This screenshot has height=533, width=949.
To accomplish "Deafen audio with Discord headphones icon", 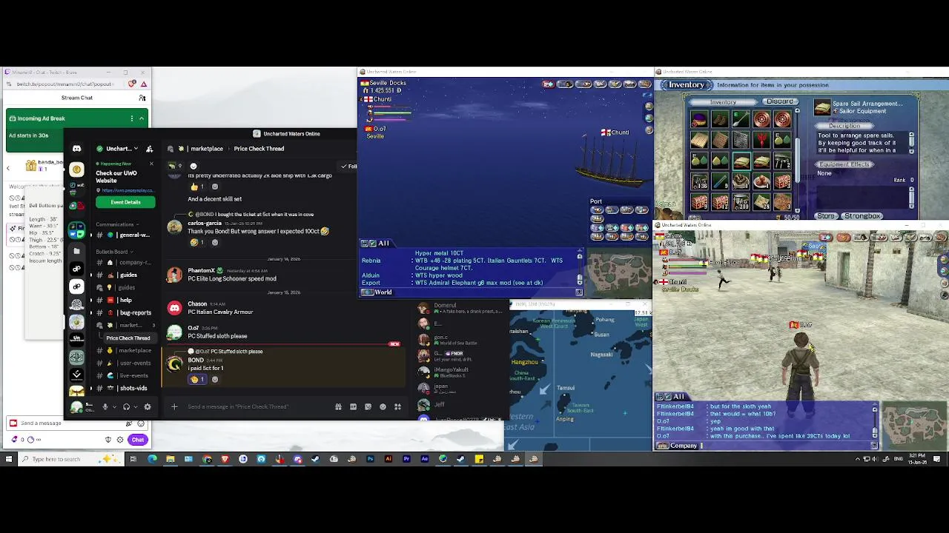I will [126, 406].
